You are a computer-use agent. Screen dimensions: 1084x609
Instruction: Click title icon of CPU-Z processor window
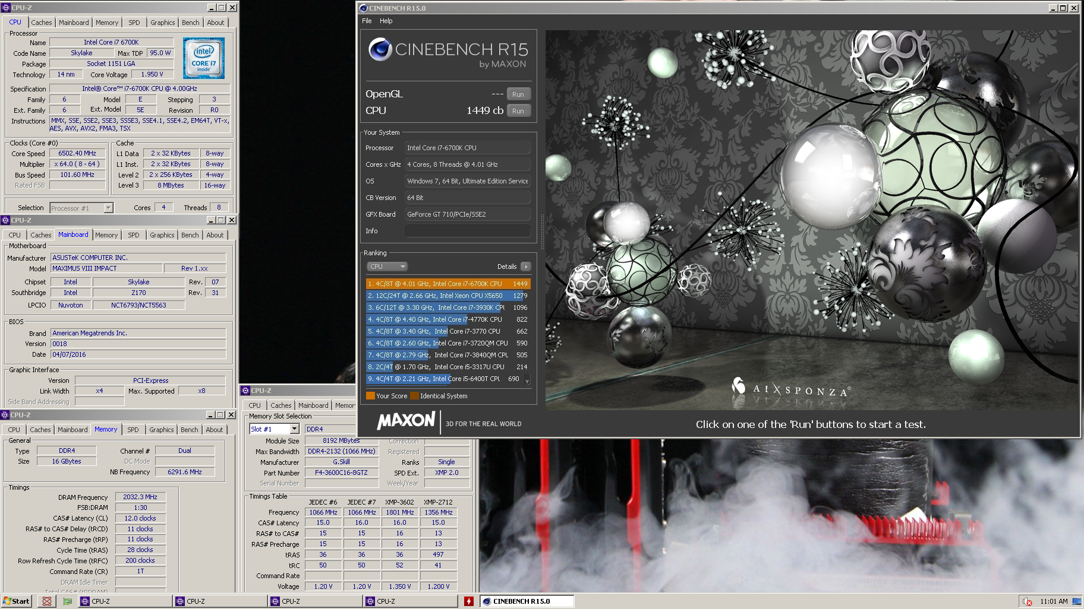tap(6, 8)
